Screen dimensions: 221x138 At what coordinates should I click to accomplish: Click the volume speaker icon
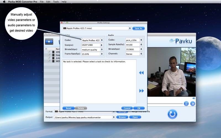[x=194, y=98]
